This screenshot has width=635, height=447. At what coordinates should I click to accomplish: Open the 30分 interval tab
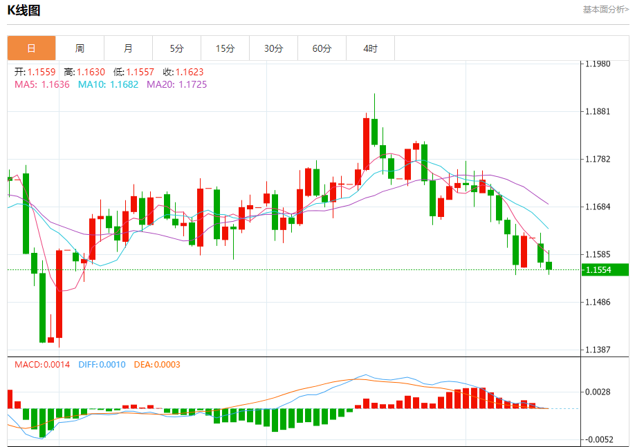pos(273,48)
